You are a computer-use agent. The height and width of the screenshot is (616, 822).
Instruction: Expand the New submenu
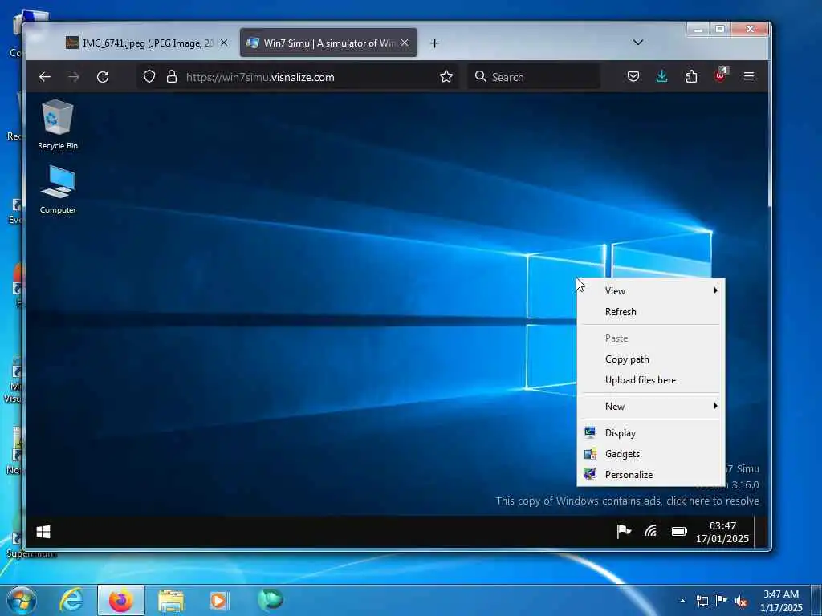point(650,407)
